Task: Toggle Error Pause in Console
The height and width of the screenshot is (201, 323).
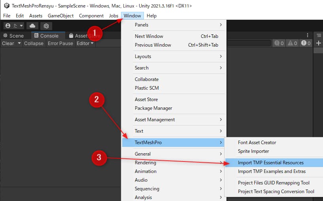Action: pyautogui.click(x=60, y=43)
